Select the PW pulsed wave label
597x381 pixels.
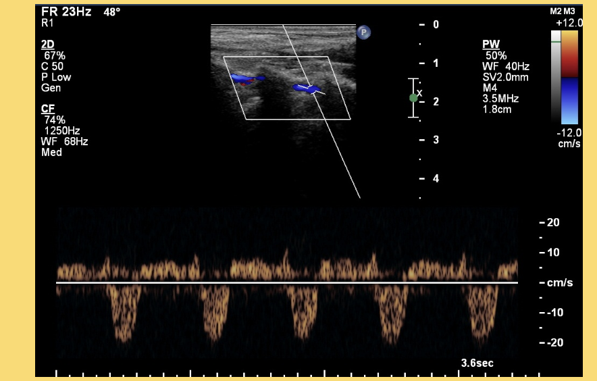pyautogui.click(x=491, y=44)
